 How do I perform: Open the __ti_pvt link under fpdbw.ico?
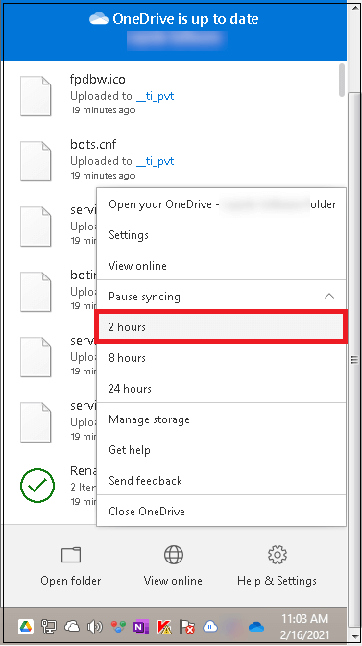[155, 96]
